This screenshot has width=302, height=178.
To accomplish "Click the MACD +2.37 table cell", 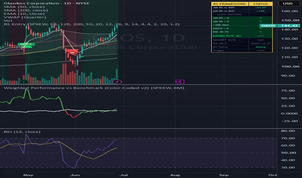I will (x=261, y=43).
